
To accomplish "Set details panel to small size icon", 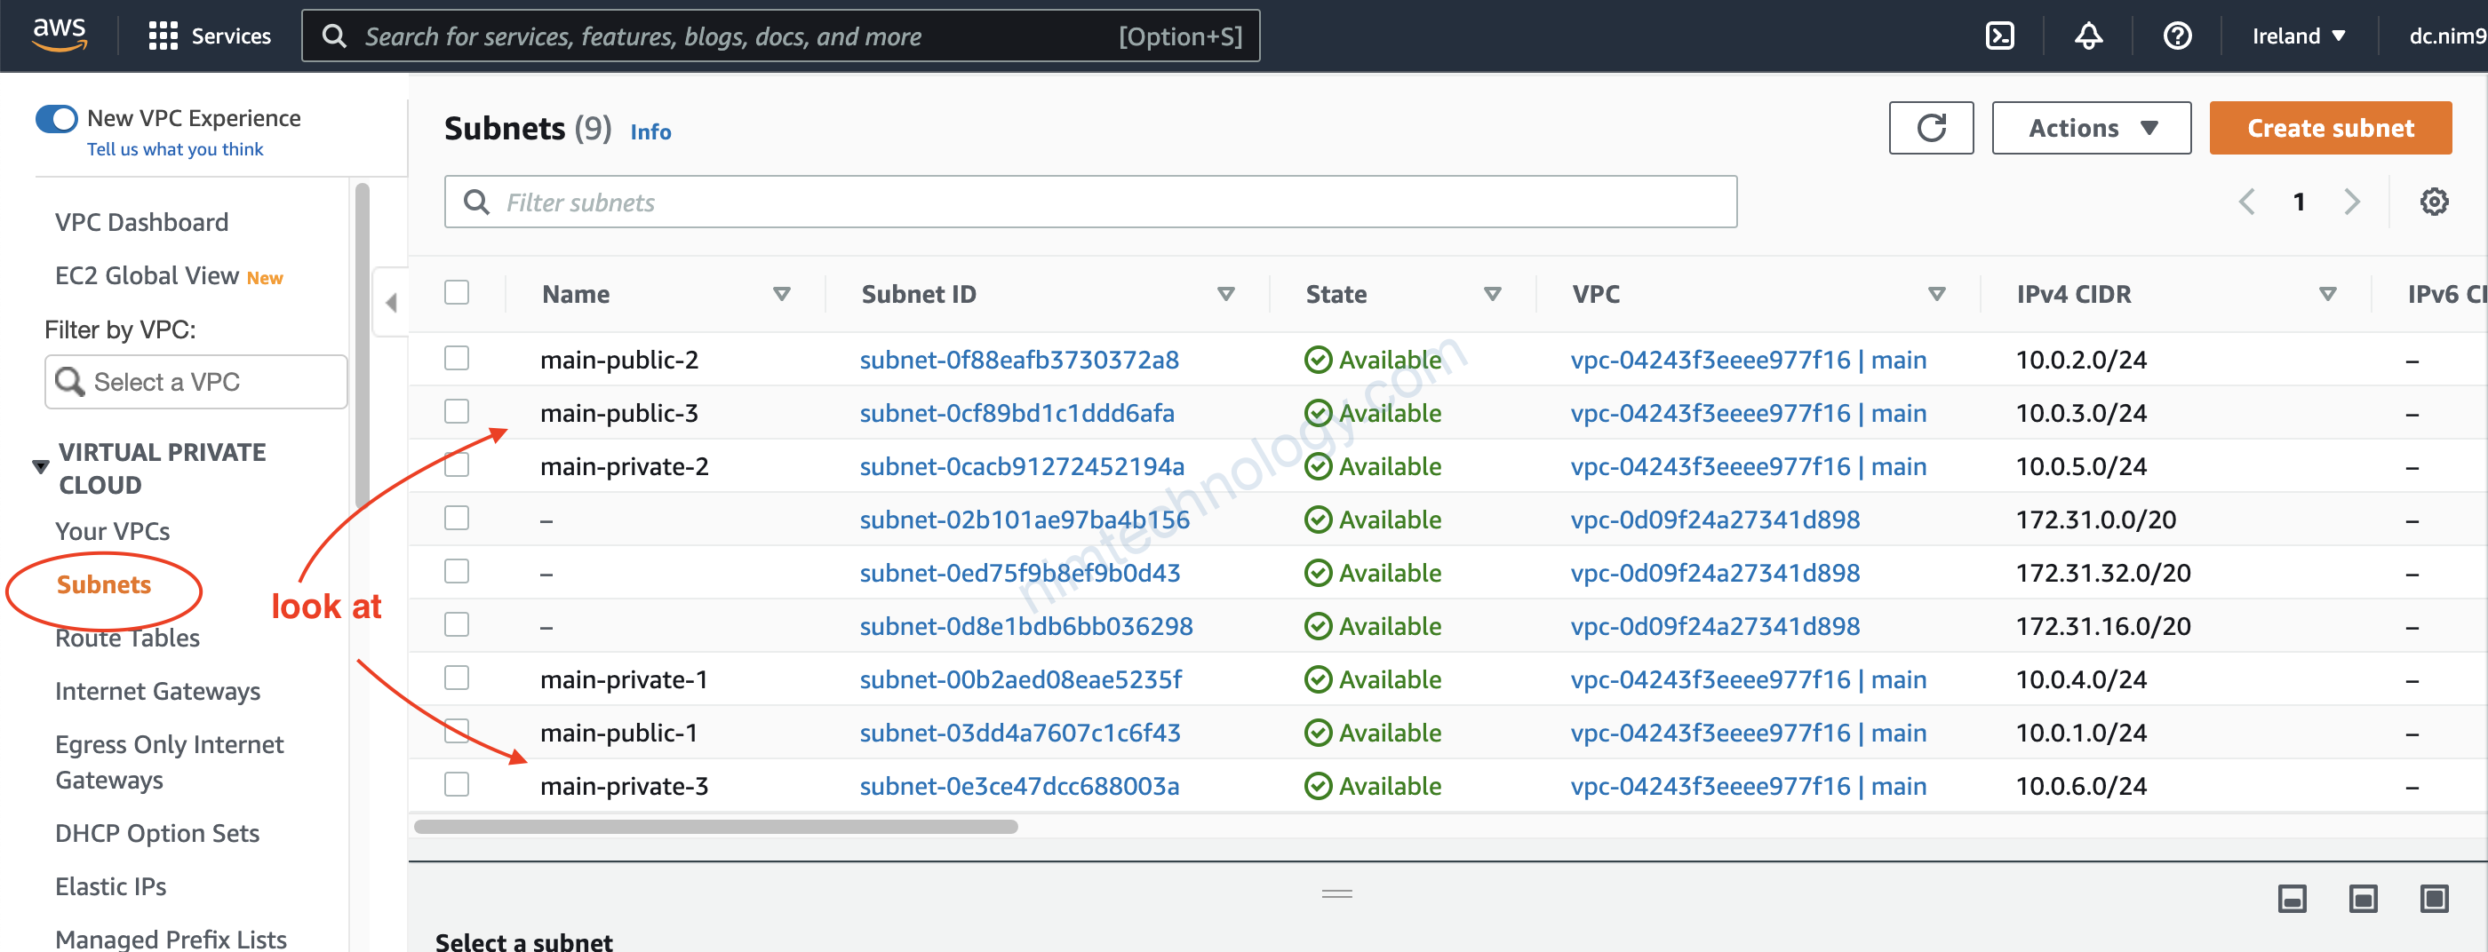I will 2292,899.
